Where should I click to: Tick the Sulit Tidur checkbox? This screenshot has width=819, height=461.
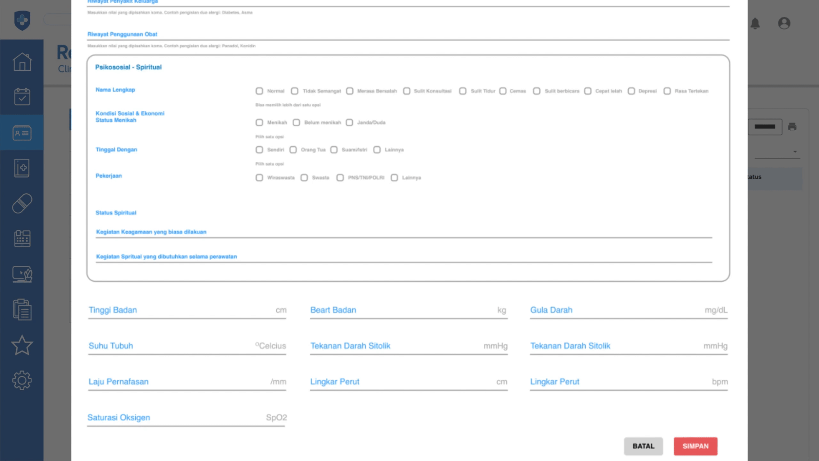[x=463, y=91]
